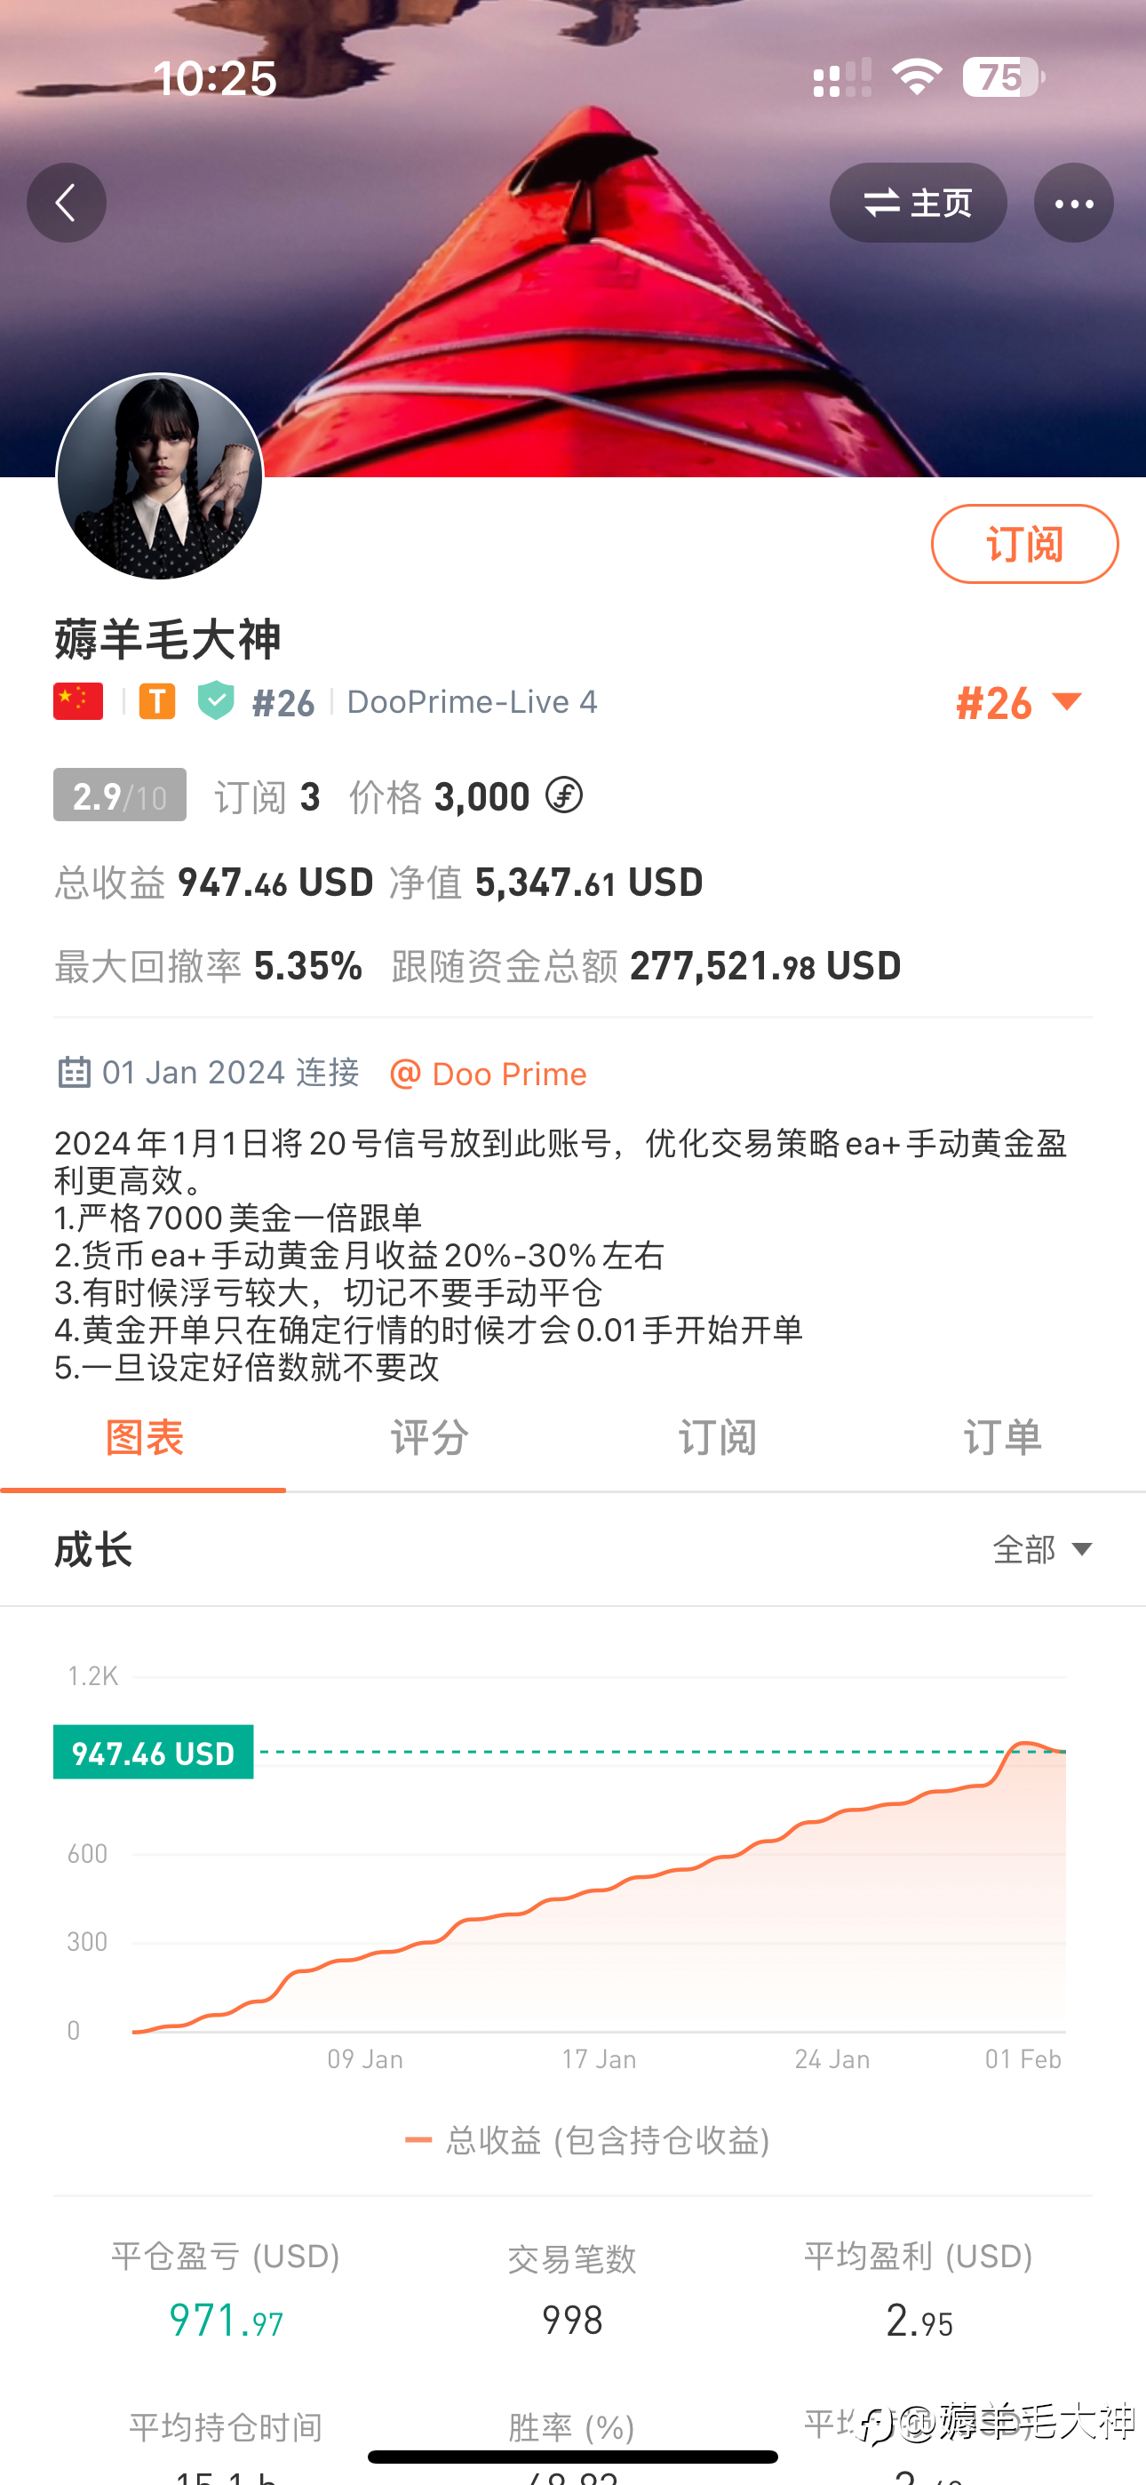Tap the orange T trader badge
This screenshot has height=2485, width=1146.
pyautogui.click(x=157, y=701)
